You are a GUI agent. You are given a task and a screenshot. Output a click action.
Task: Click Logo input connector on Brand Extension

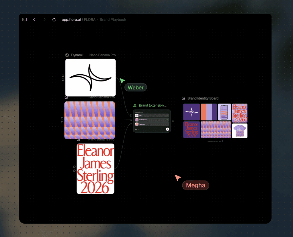(131, 115)
